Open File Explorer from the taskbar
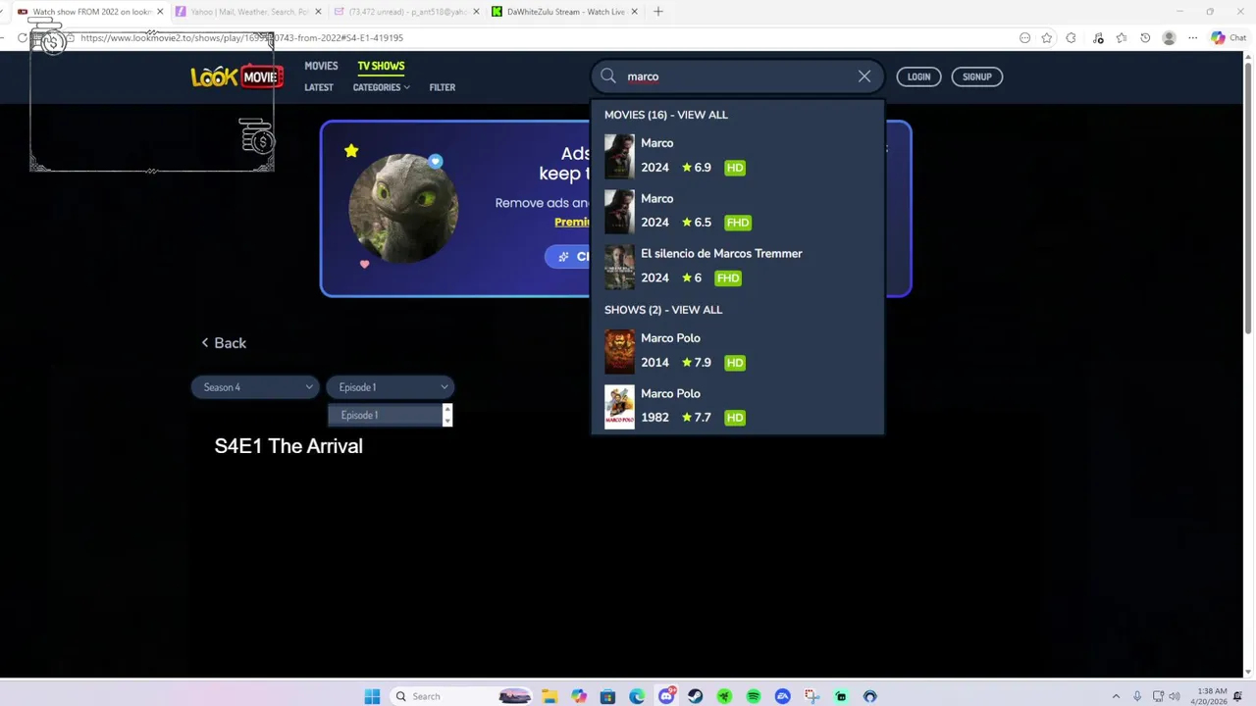This screenshot has height=706, width=1256. [549, 696]
